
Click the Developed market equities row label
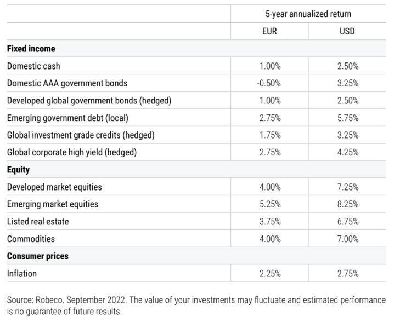tap(54, 187)
